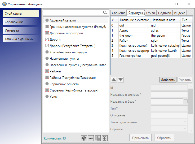The image size is (195, 144).
Task: Click the copy table icon
Action: [98, 138]
